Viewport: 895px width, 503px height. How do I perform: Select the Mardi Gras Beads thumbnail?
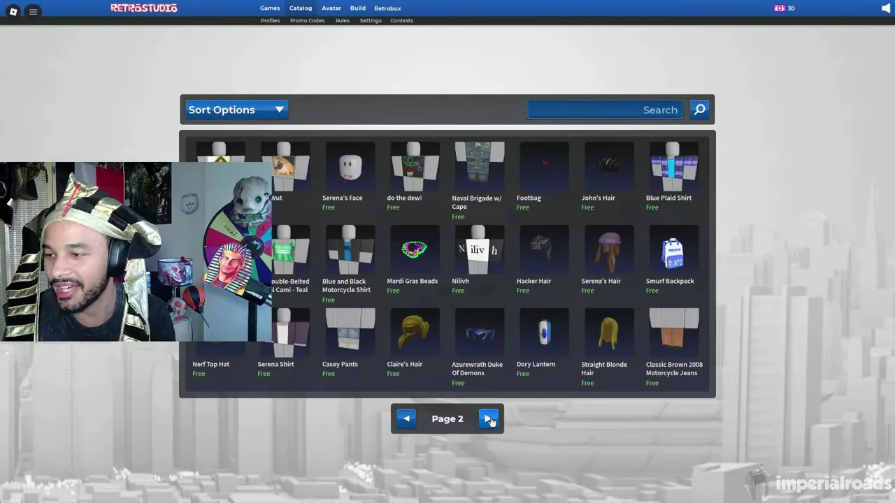tap(415, 249)
